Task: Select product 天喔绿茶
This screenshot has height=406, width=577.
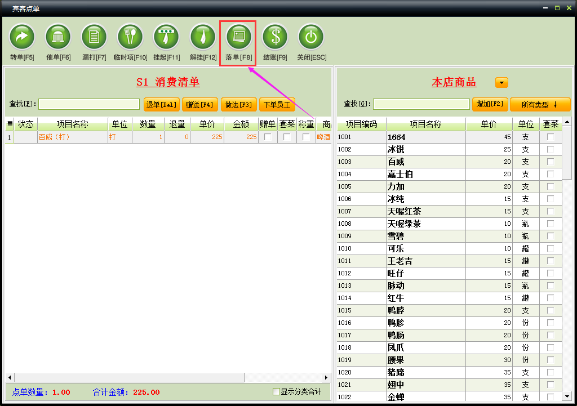Action: coord(404,224)
